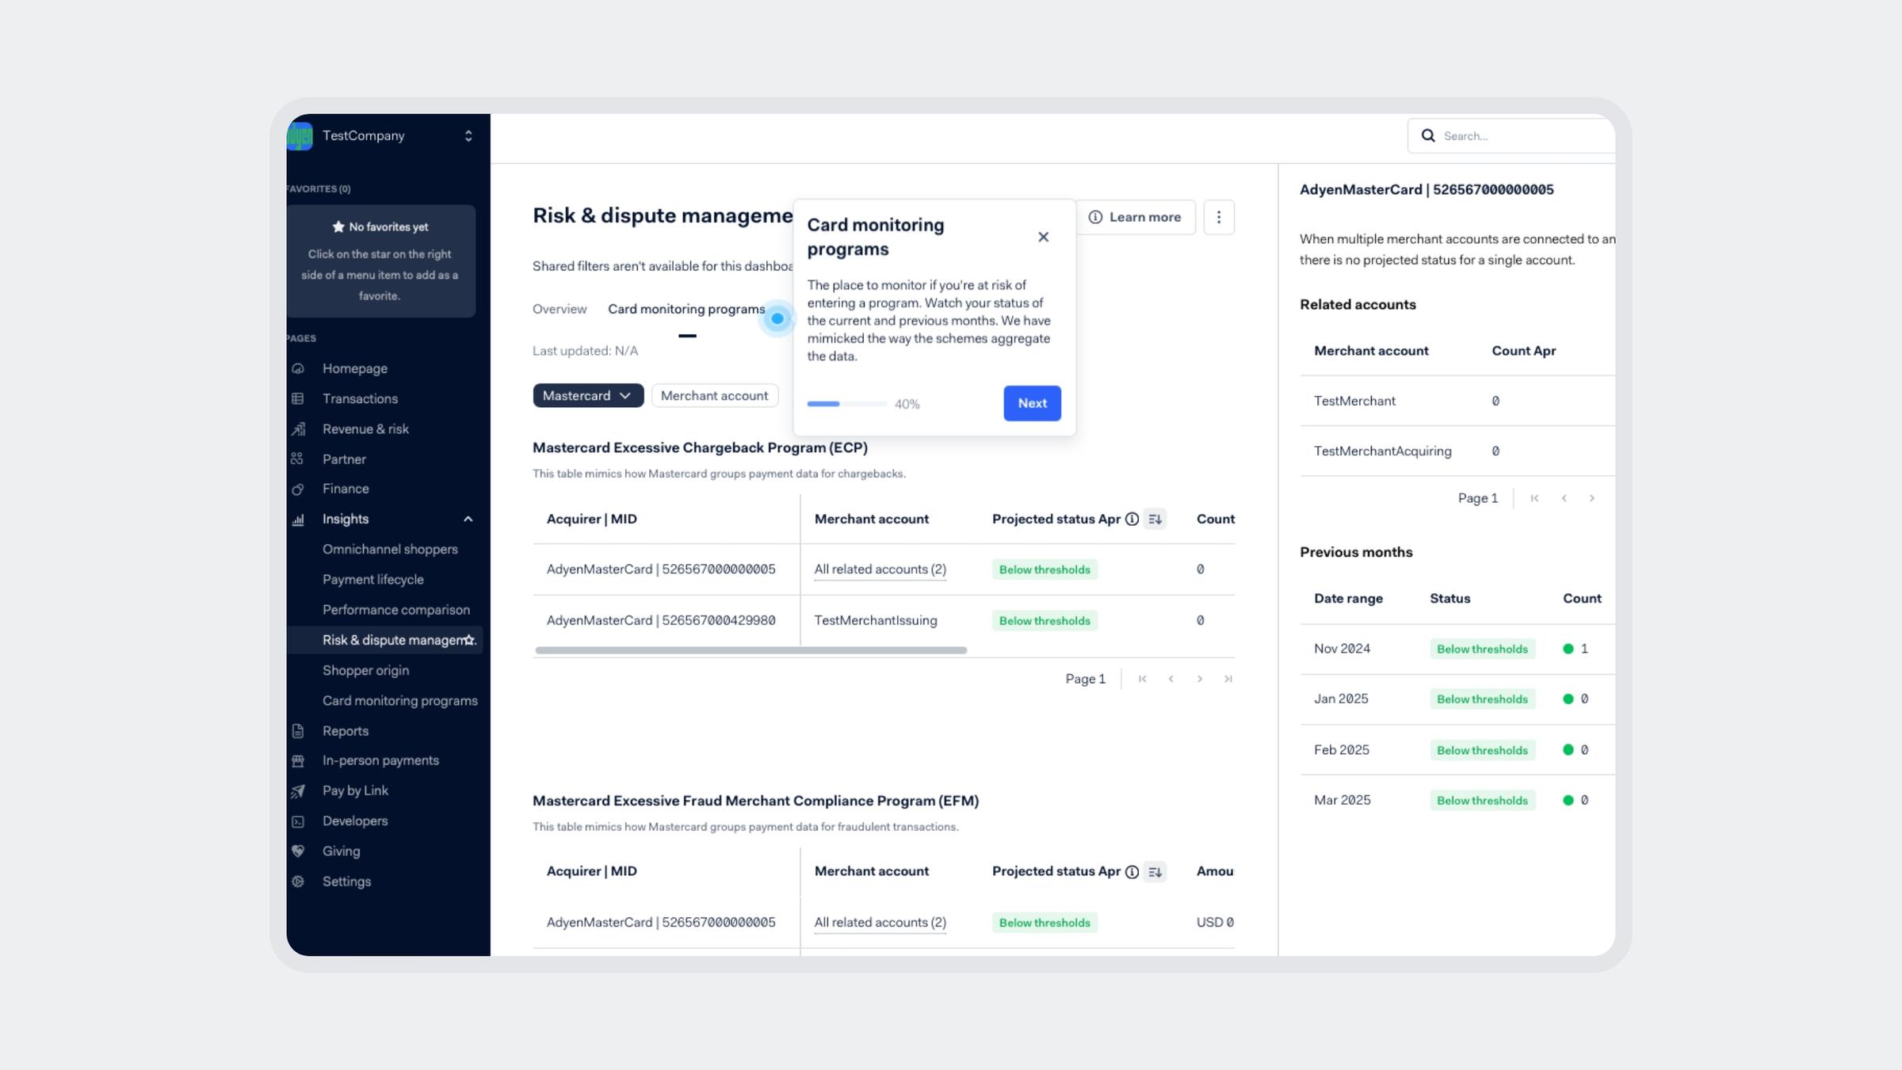Open Performance comparison insight
This screenshot has width=1902, height=1070.
[395, 609]
